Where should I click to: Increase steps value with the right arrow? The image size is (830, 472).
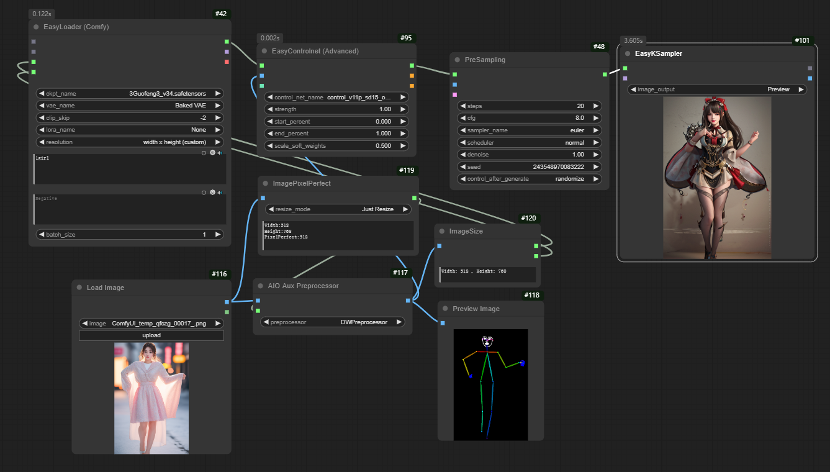tap(596, 106)
